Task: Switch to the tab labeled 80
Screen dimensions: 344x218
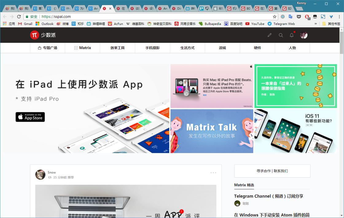Action: pos(246,9)
